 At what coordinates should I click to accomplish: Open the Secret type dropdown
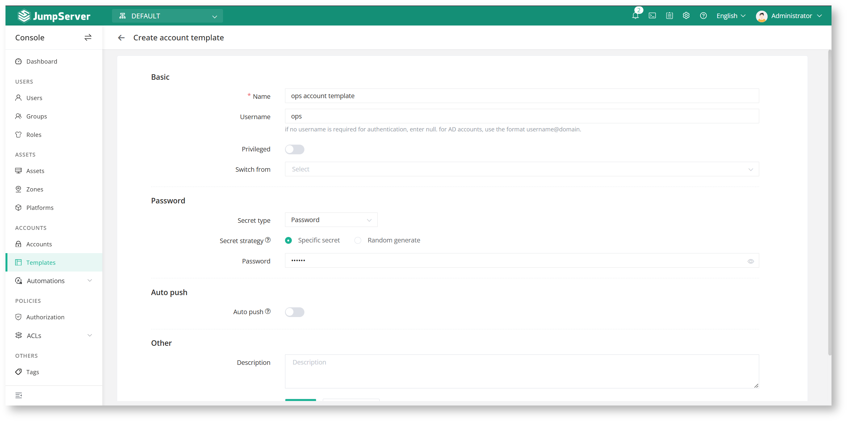click(331, 220)
